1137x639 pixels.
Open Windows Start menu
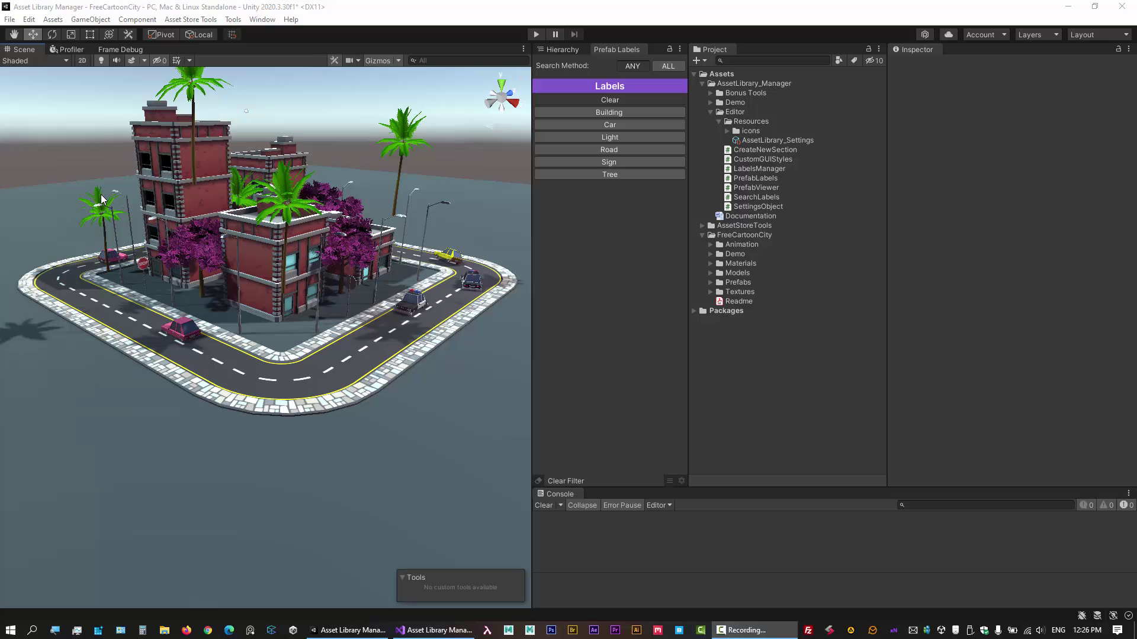pos(11,630)
